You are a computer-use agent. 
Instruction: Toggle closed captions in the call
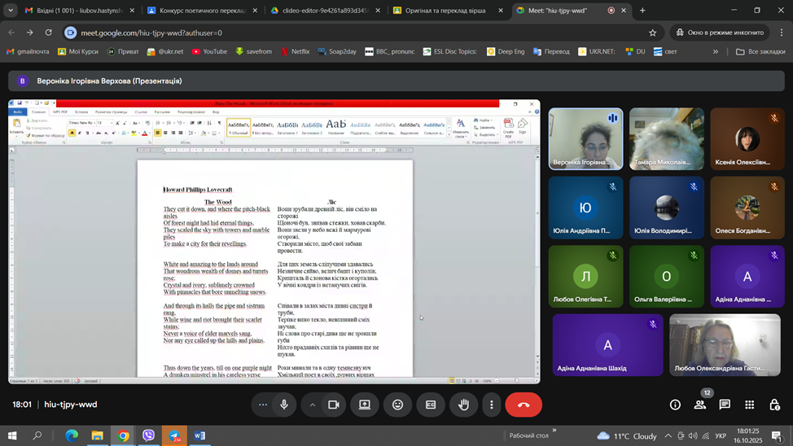coord(431,404)
